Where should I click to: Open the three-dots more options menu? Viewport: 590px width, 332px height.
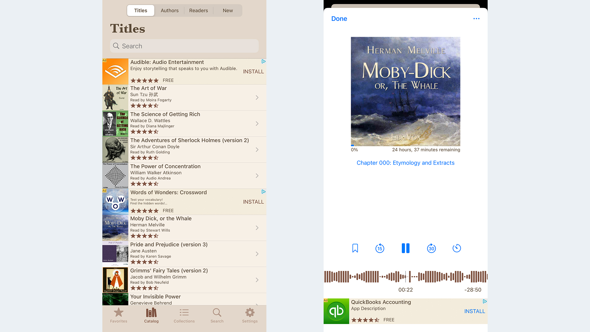[x=476, y=19]
